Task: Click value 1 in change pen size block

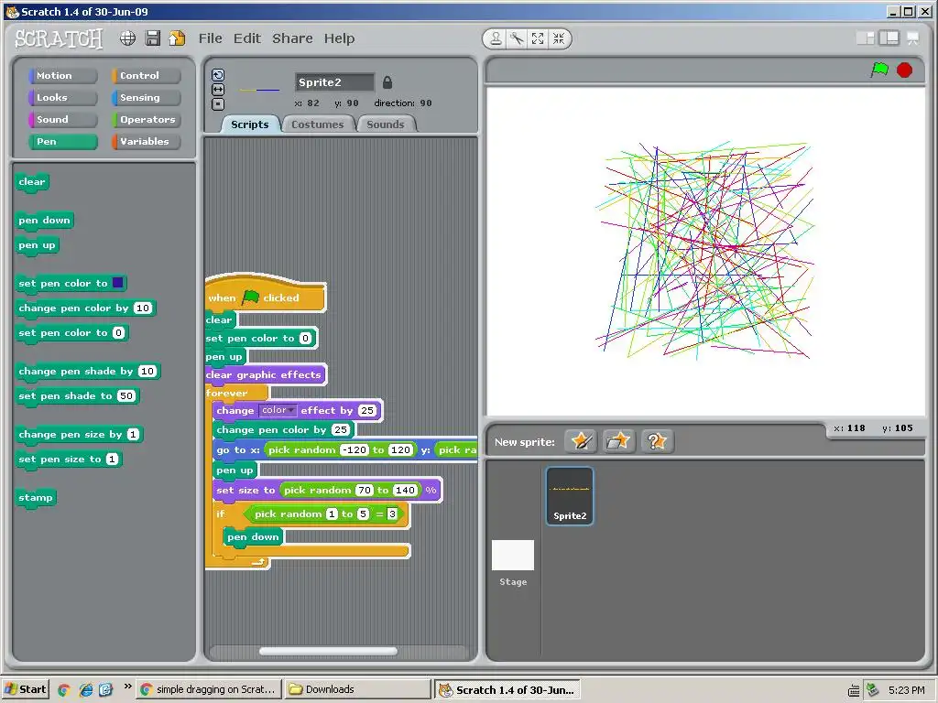Action: (133, 435)
